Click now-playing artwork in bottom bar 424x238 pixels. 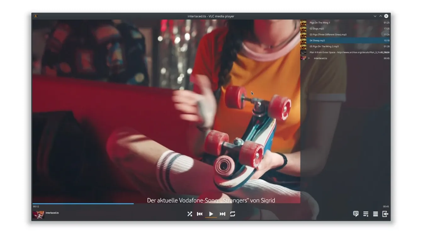tap(38, 215)
